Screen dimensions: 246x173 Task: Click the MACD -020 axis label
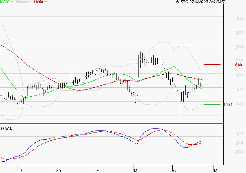point(238,143)
